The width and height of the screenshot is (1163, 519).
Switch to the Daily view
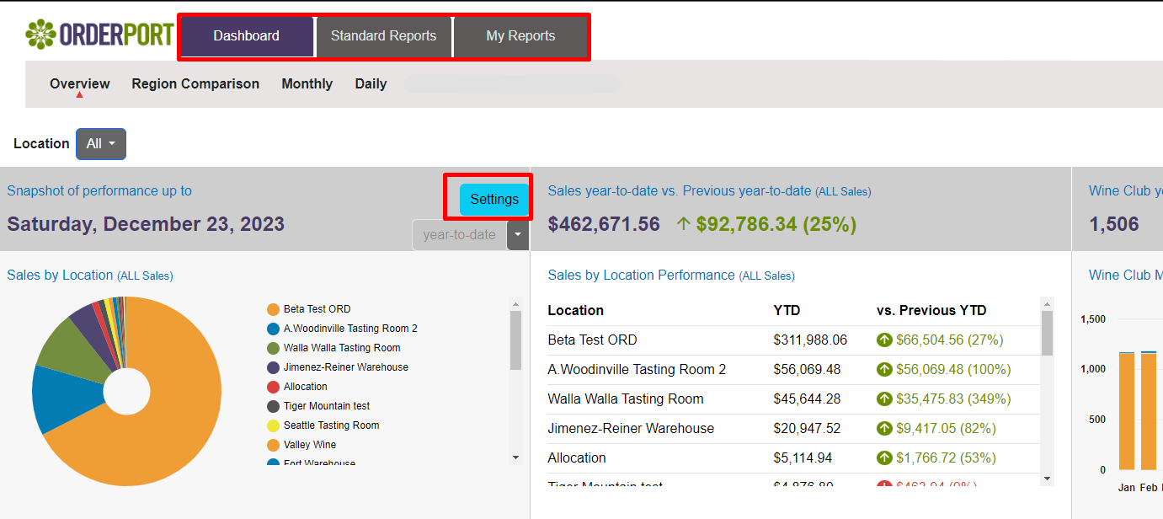[371, 83]
